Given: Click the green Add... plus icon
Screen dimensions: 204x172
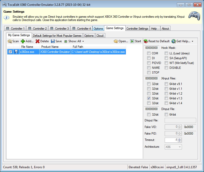Looking at the screenshot, I should pos(23,41).
